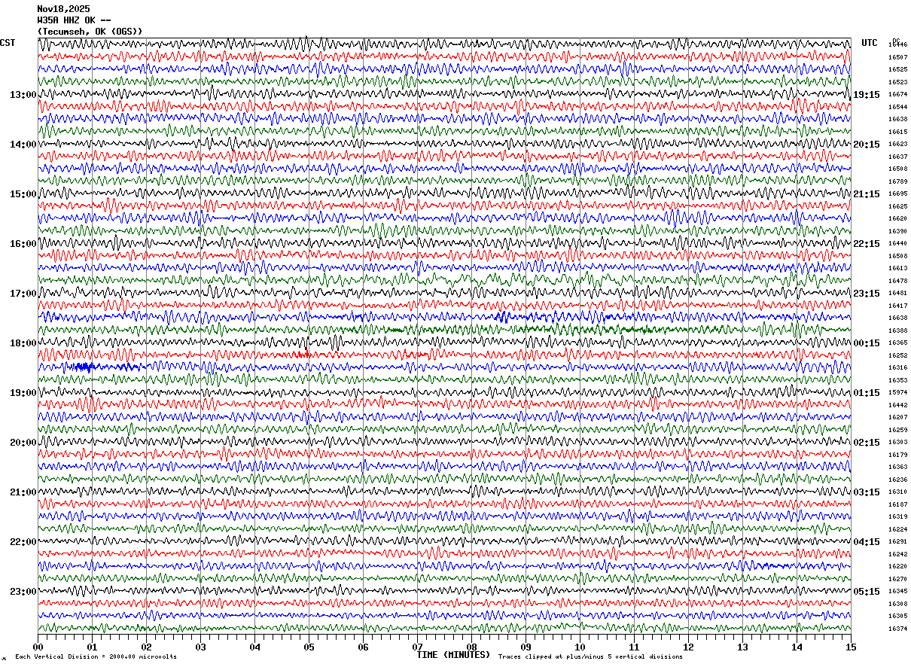The width and height of the screenshot is (911, 667).
Task: Click the 13 minute axis tick label
Action: pos(742,647)
